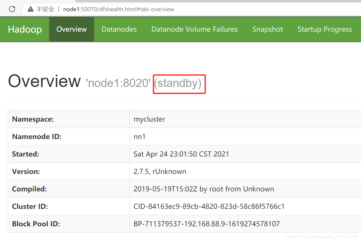Open Datanode Volume Failures tab
This screenshot has width=361, height=242.
[x=194, y=29]
